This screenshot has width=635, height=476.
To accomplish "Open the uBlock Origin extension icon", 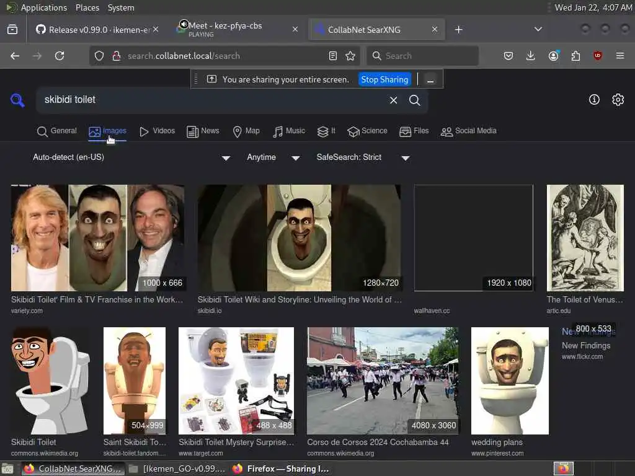I will 598,56.
